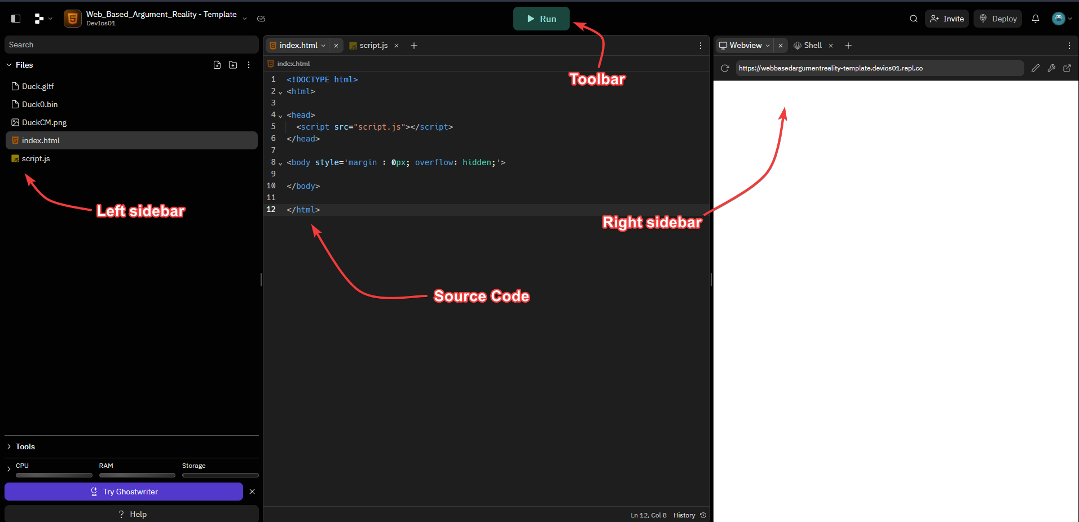1079x522 pixels.
Task: Fold the body tag on line 8
Action: [280, 163]
